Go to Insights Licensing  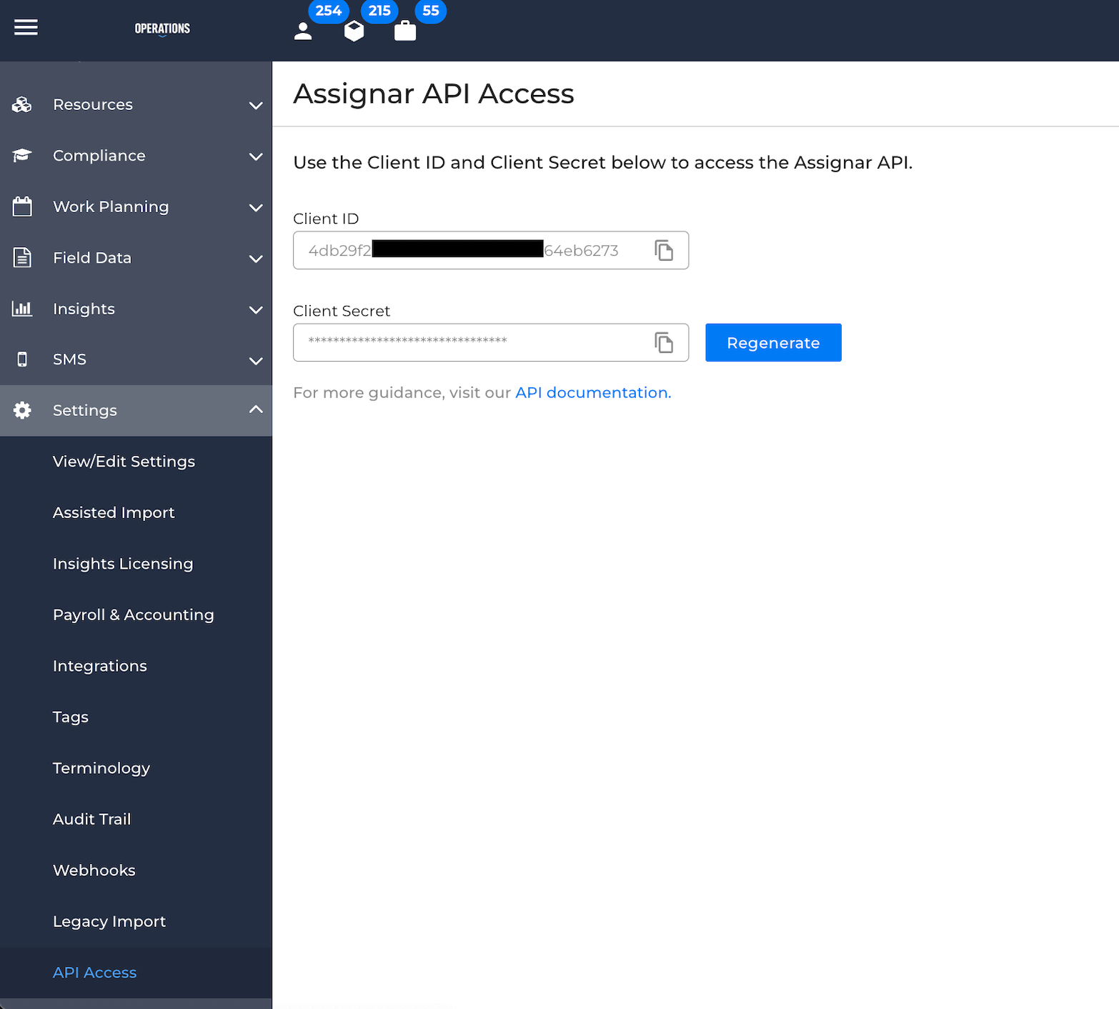coord(123,564)
